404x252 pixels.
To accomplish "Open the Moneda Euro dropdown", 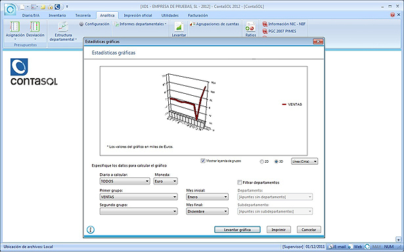I will click(x=166, y=181).
